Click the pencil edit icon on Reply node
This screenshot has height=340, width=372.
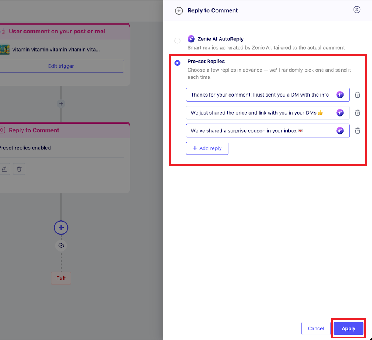pos(4,169)
